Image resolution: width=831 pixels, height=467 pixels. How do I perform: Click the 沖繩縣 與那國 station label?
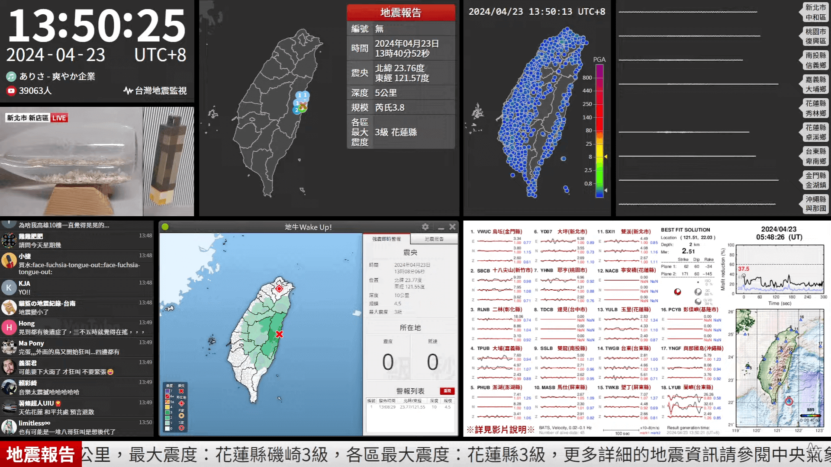(x=815, y=204)
